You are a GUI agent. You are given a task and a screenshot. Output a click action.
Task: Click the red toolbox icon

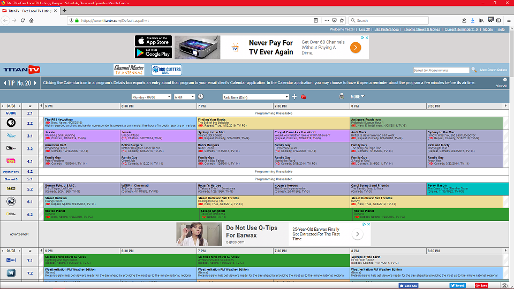pos(303,97)
